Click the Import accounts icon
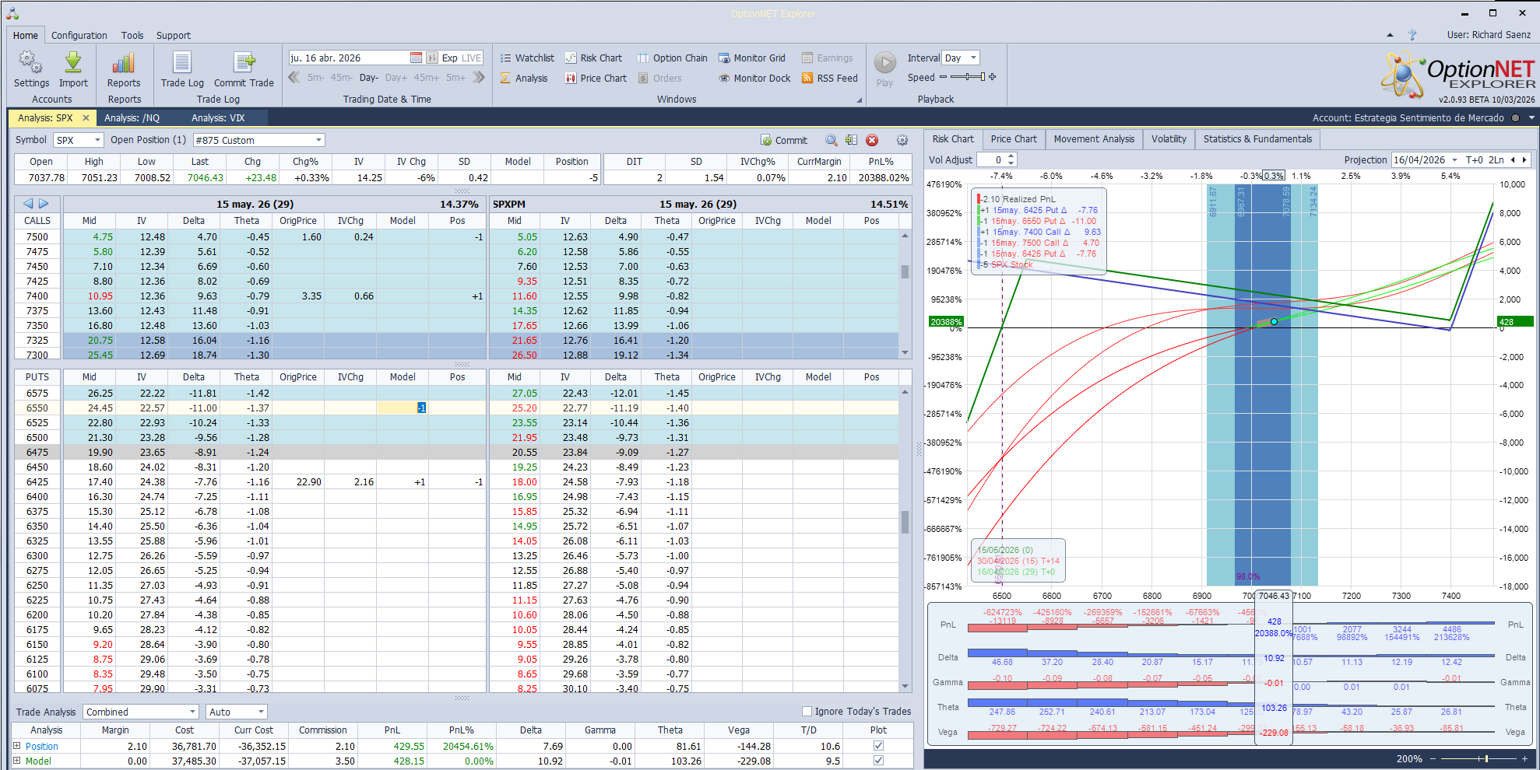Screen dimensions: 1540x770 (73, 63)
